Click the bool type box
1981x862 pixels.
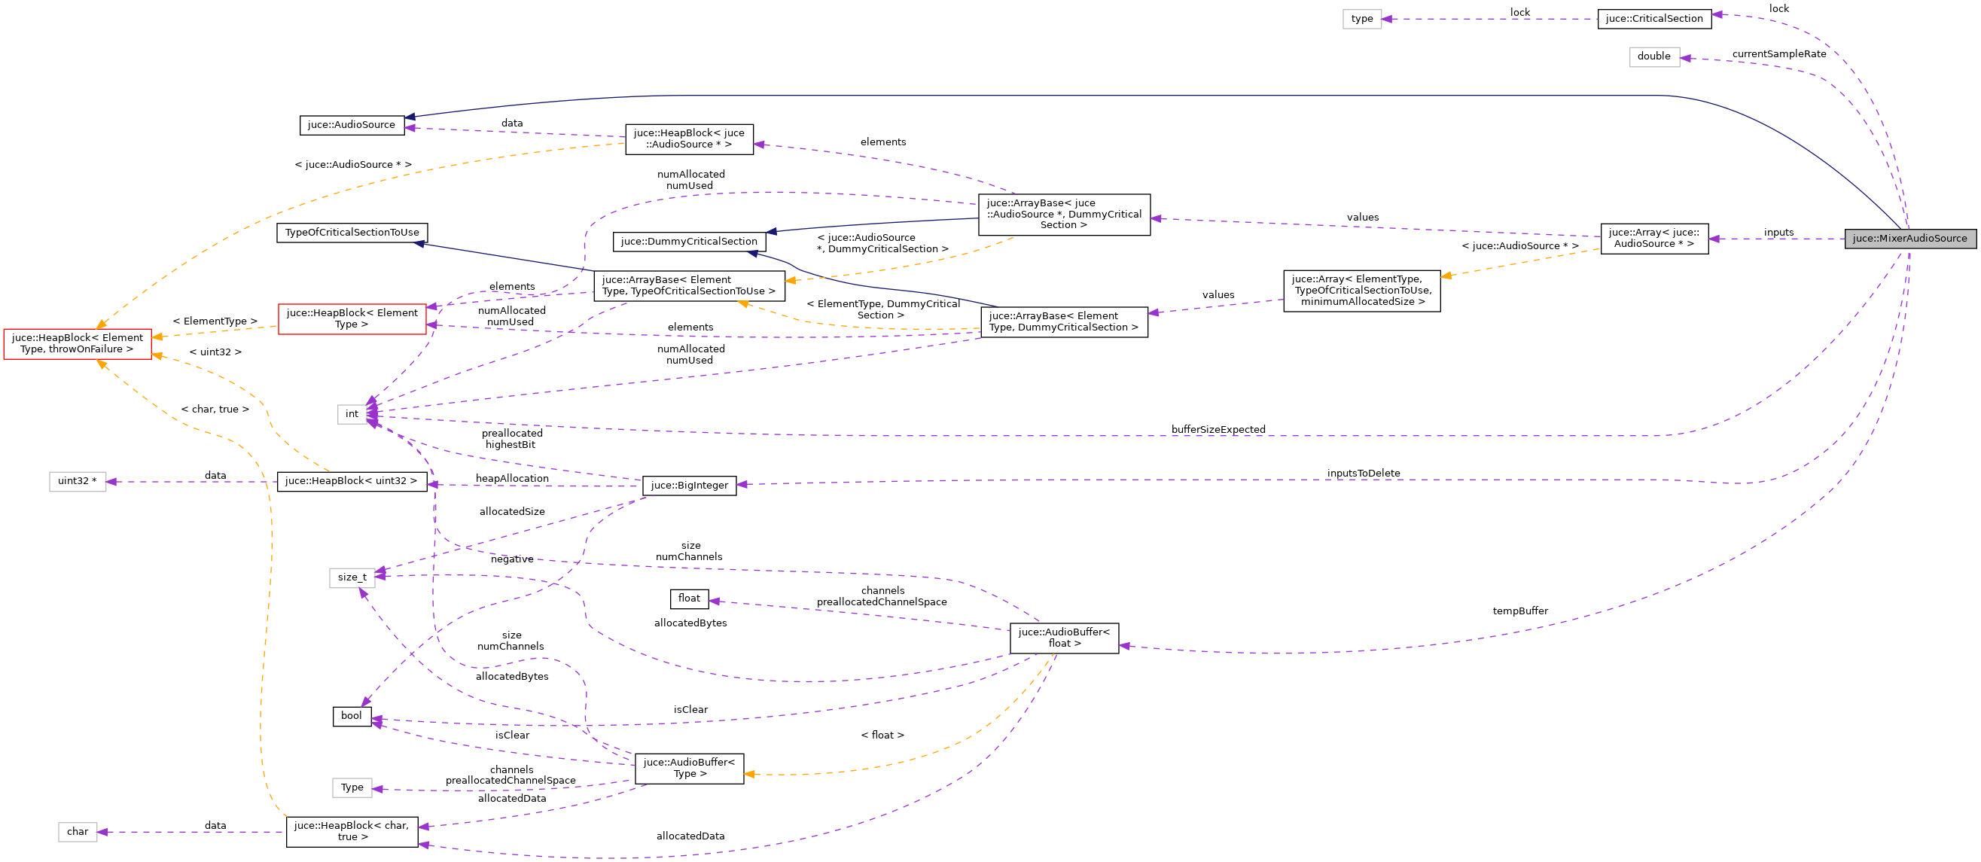[352, 716]
